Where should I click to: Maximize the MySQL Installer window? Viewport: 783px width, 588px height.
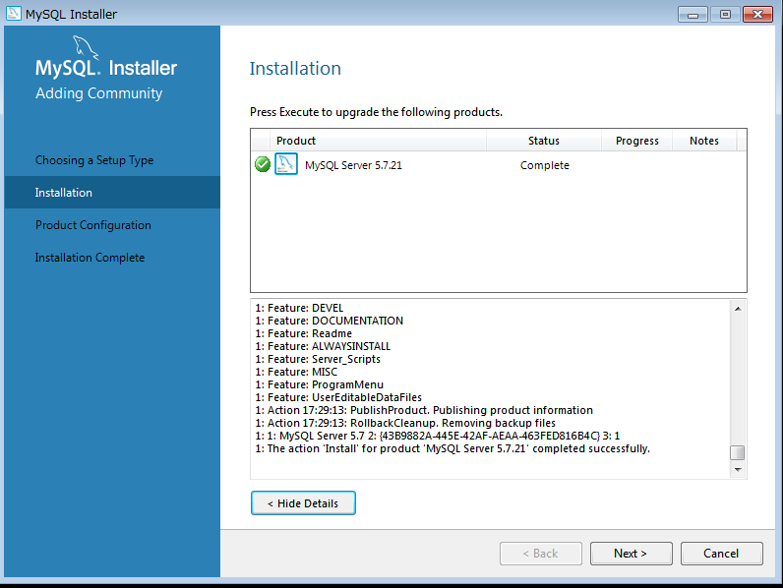pyautogui.click(x=725, y=15)
